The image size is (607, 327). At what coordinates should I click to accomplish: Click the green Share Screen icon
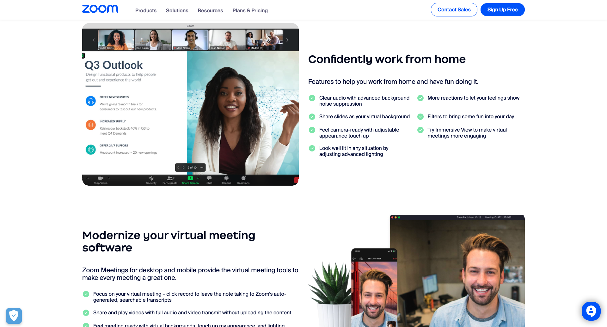(x=190, y=178)
